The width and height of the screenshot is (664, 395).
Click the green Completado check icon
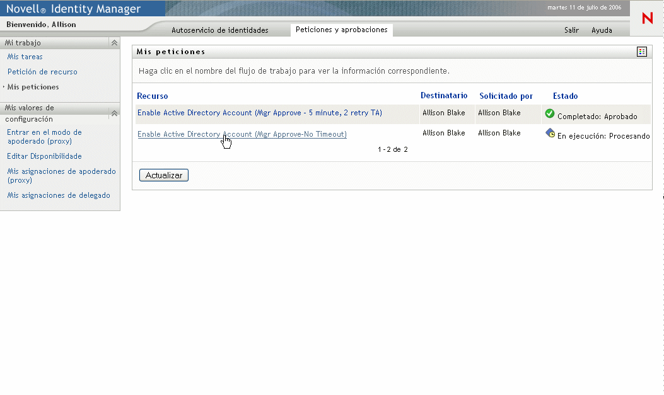[550, 113]
